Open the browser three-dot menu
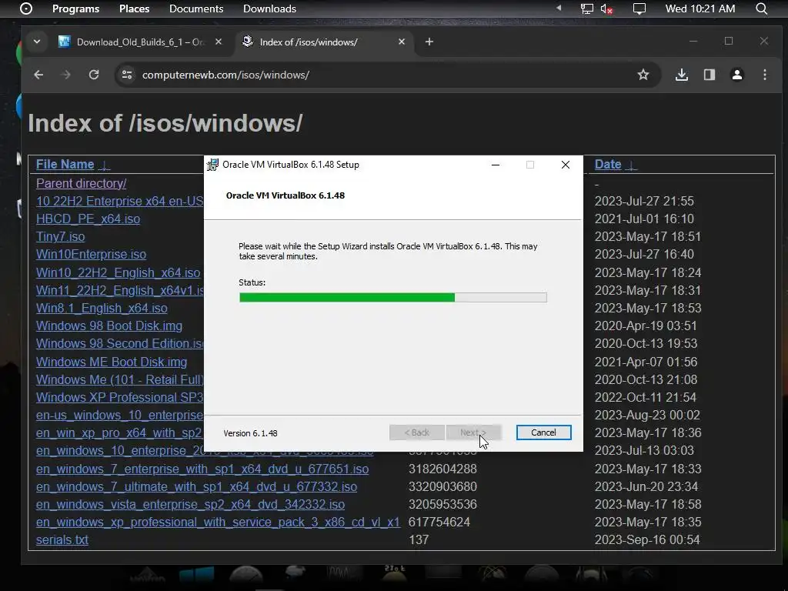The height and width of the screenshot is (591, 788). [x=765, y=75]
